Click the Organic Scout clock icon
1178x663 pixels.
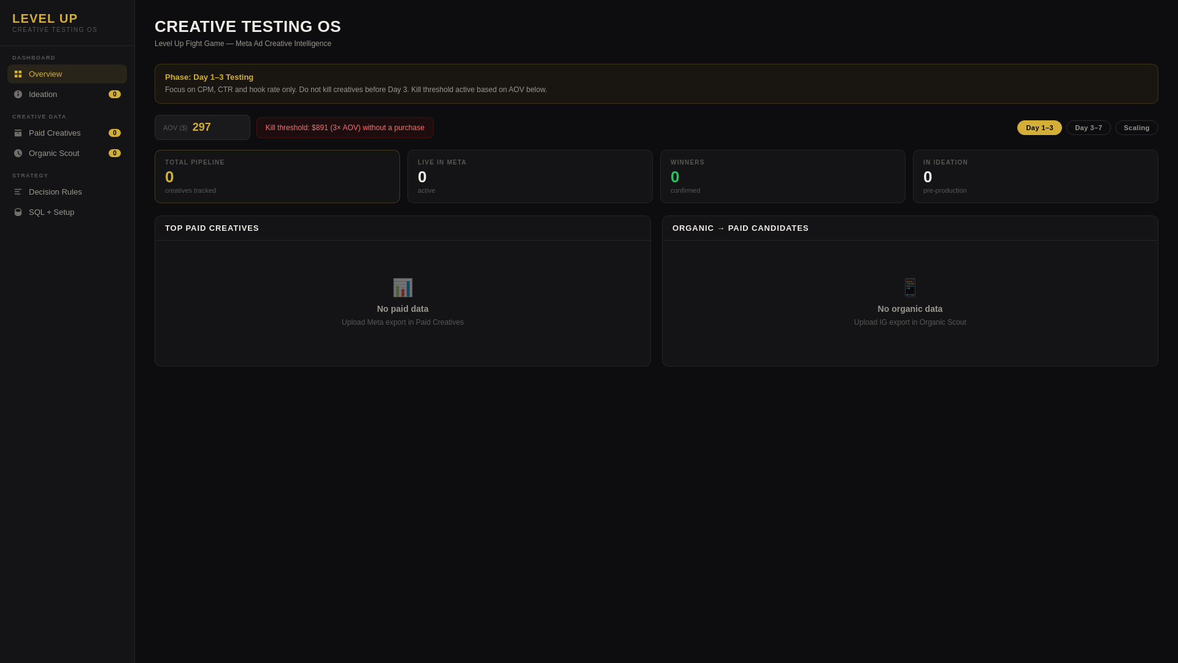(x=18, y=153)
